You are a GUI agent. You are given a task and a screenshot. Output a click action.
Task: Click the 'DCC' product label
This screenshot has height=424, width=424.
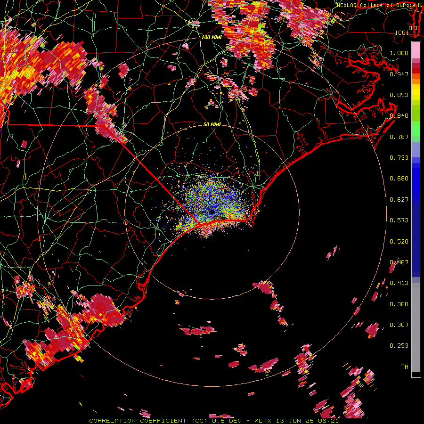[x=414, y=28]
